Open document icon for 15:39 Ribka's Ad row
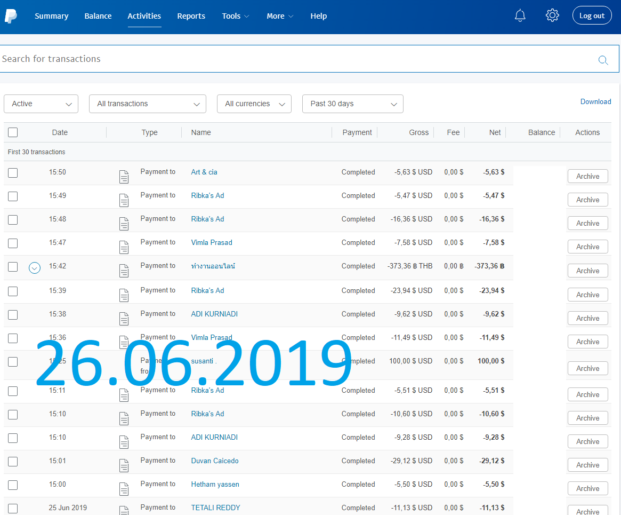Screen dimensions: 621x515 (124, 295)
